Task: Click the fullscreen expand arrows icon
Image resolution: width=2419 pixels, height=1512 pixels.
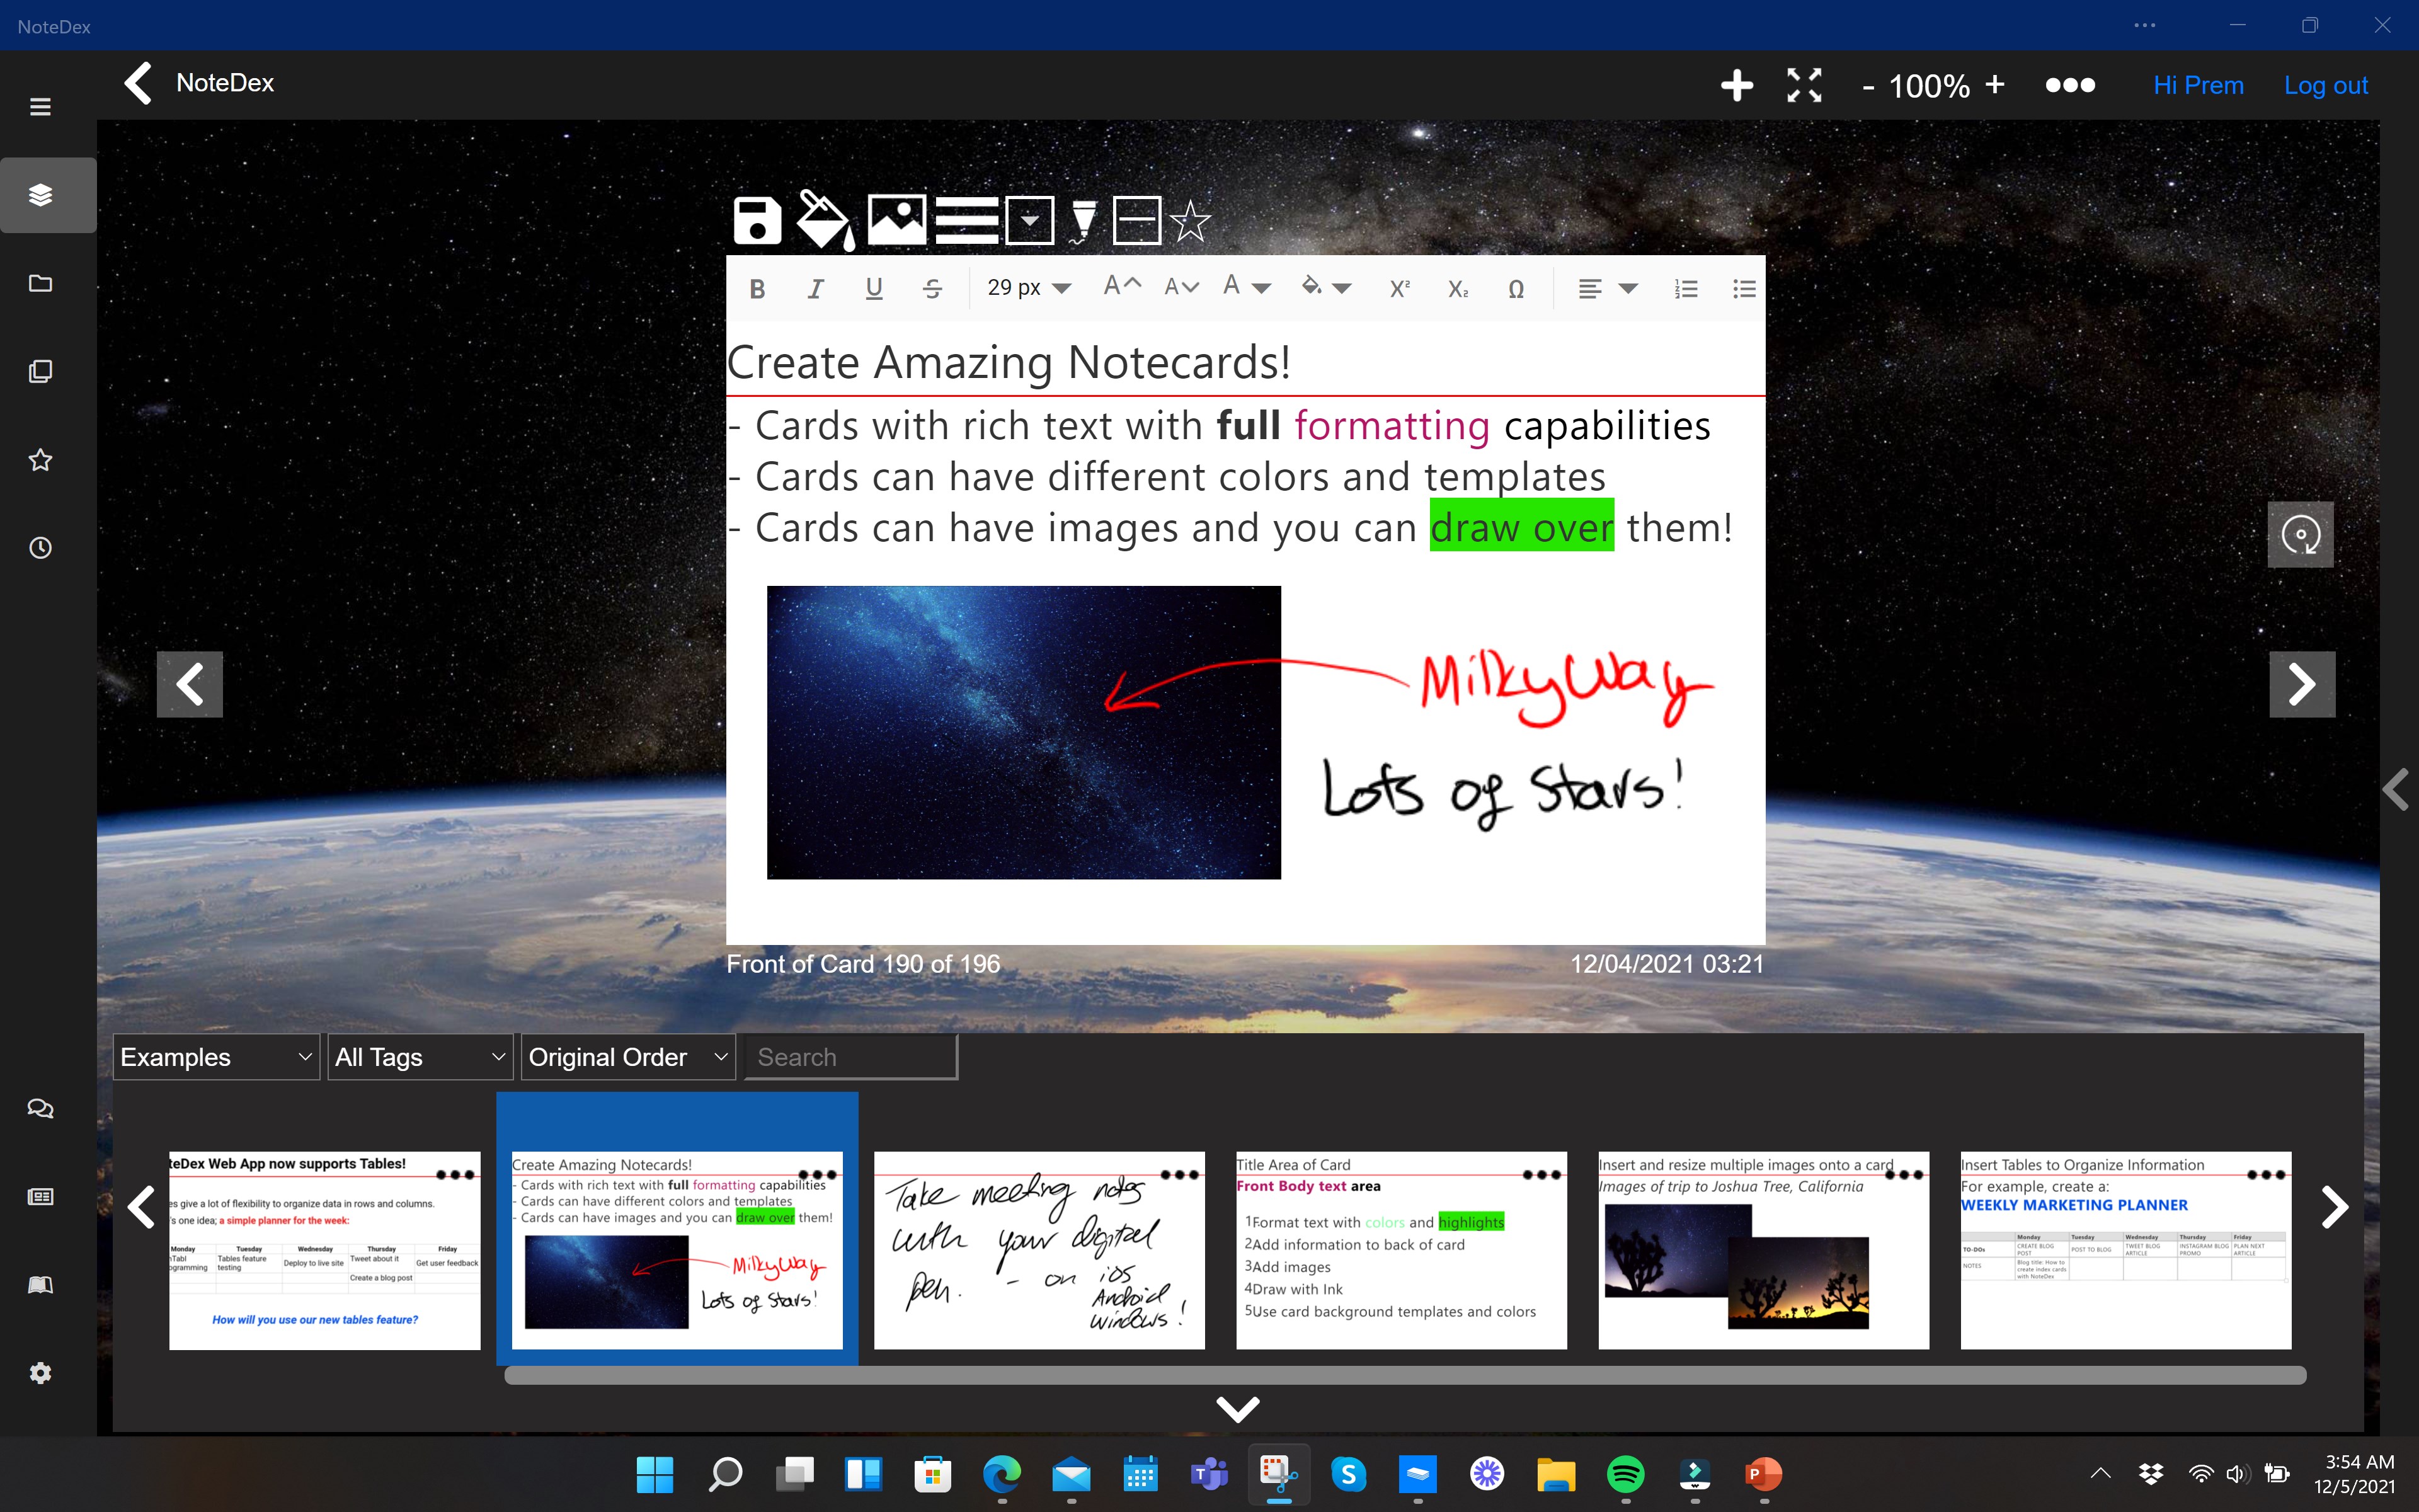Action: [x=1804, y=85]
